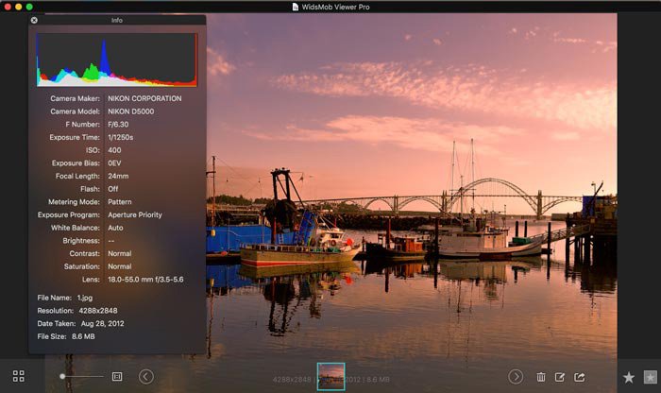Viewport: 661px width, 393px height.
Task: Select the harbor photo thumbnail
Action: click(x=330, y=376)
